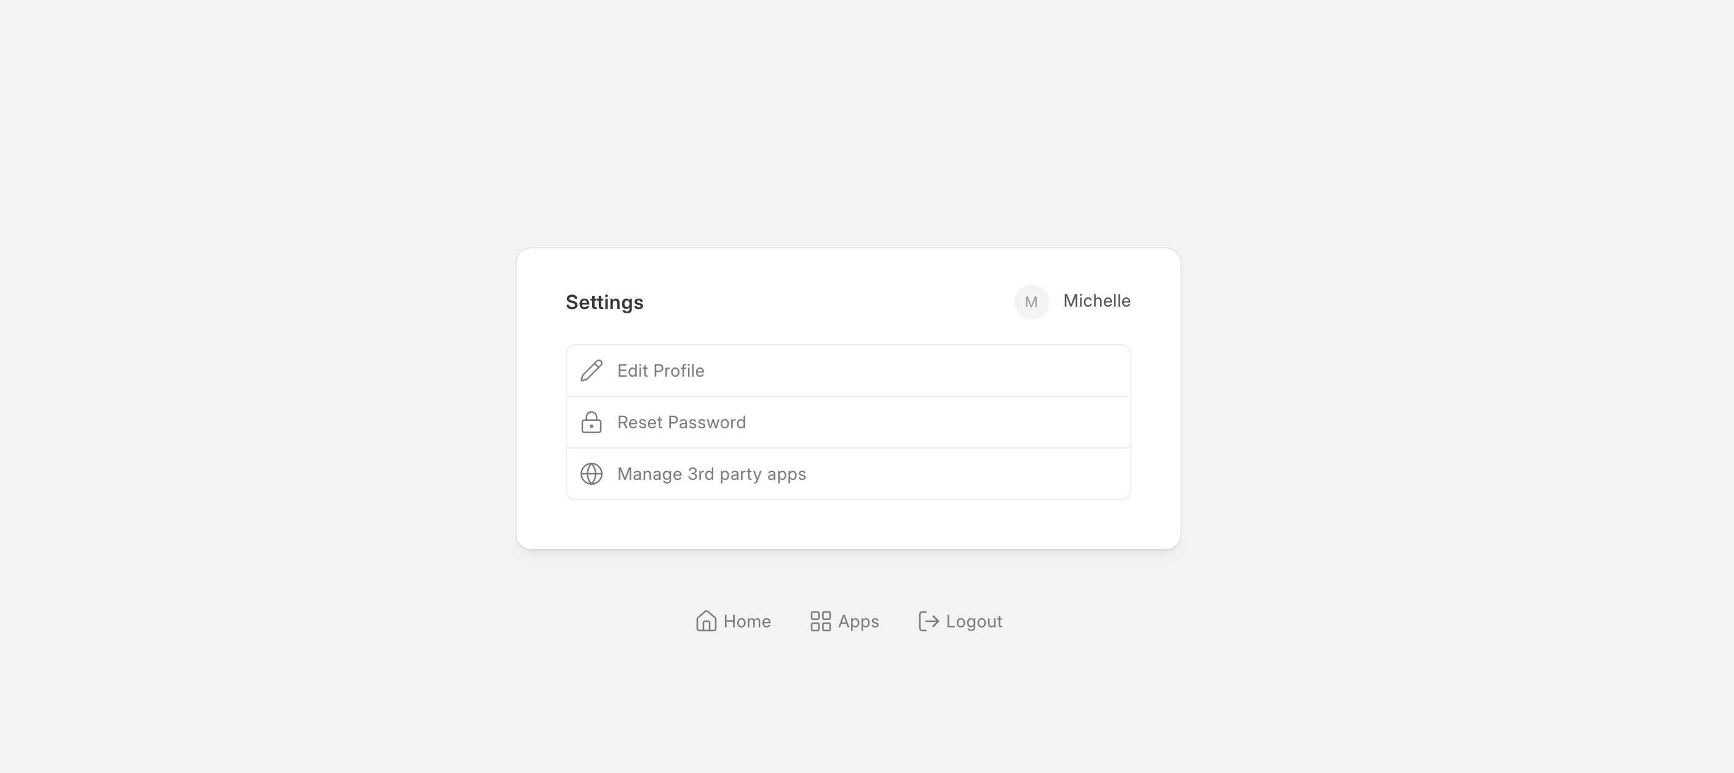
Task: Click the Michelle username label
Action: point(1096,300)
